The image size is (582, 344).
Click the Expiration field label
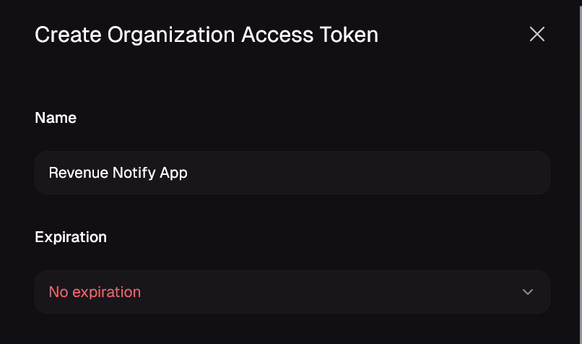coord(71,237)
